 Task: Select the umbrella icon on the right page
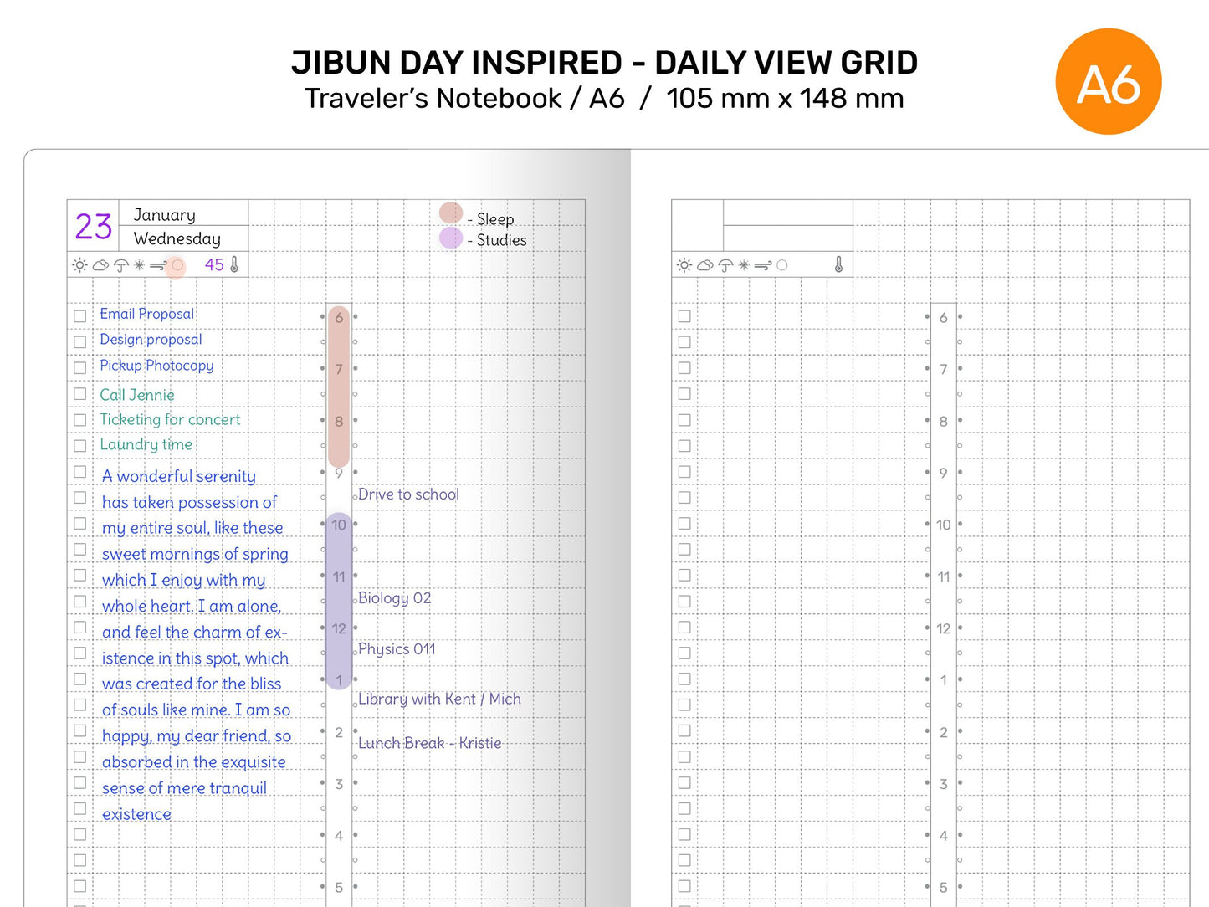point(725,265)
